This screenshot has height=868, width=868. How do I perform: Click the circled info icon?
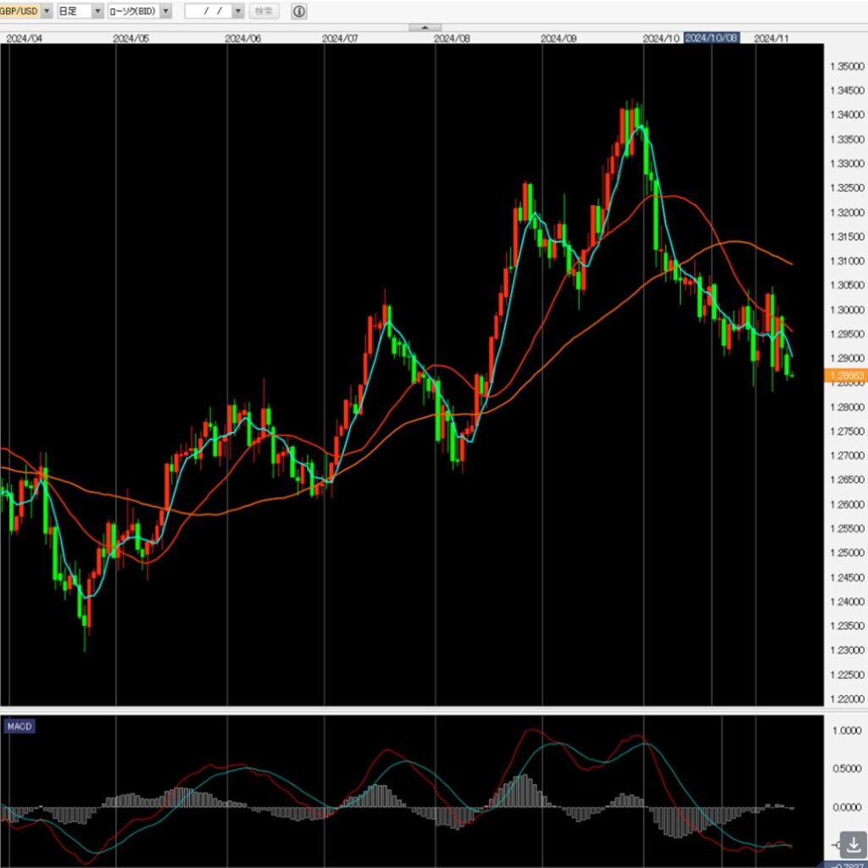[x=299, y=11]
